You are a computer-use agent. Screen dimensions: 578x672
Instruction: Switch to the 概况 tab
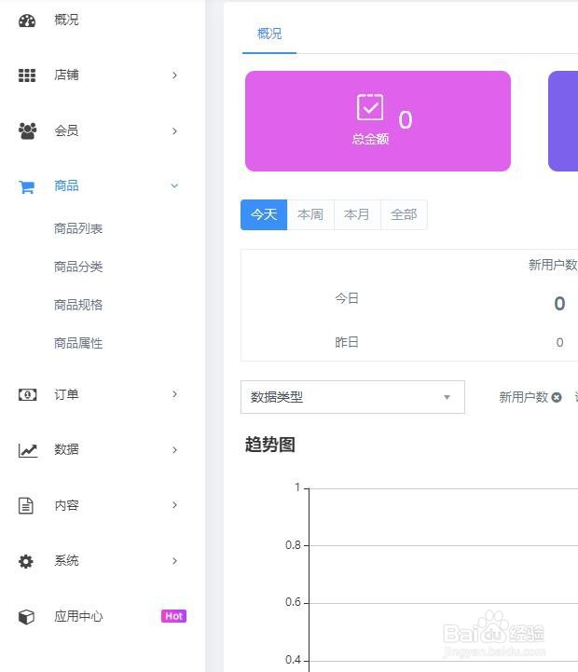[x=269, y=34]
